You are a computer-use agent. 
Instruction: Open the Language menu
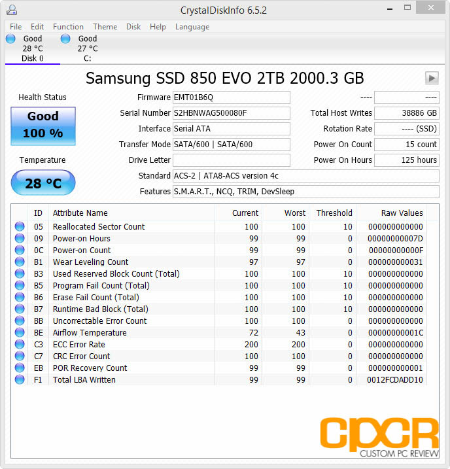[192, 27]
